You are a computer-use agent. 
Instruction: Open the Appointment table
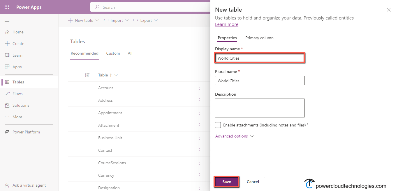point(110,113)
